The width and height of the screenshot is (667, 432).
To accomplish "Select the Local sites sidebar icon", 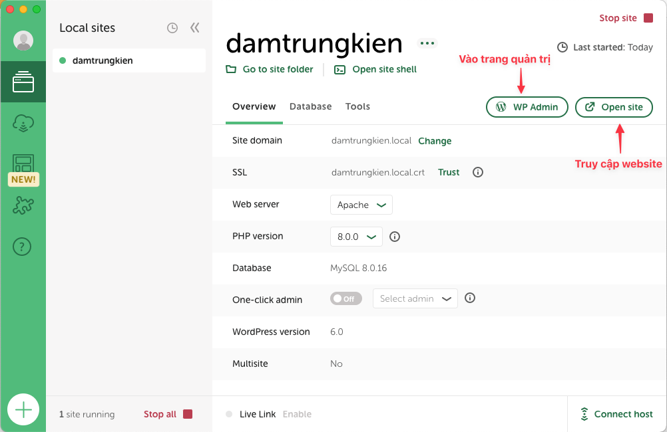I will tap(23, 82).
